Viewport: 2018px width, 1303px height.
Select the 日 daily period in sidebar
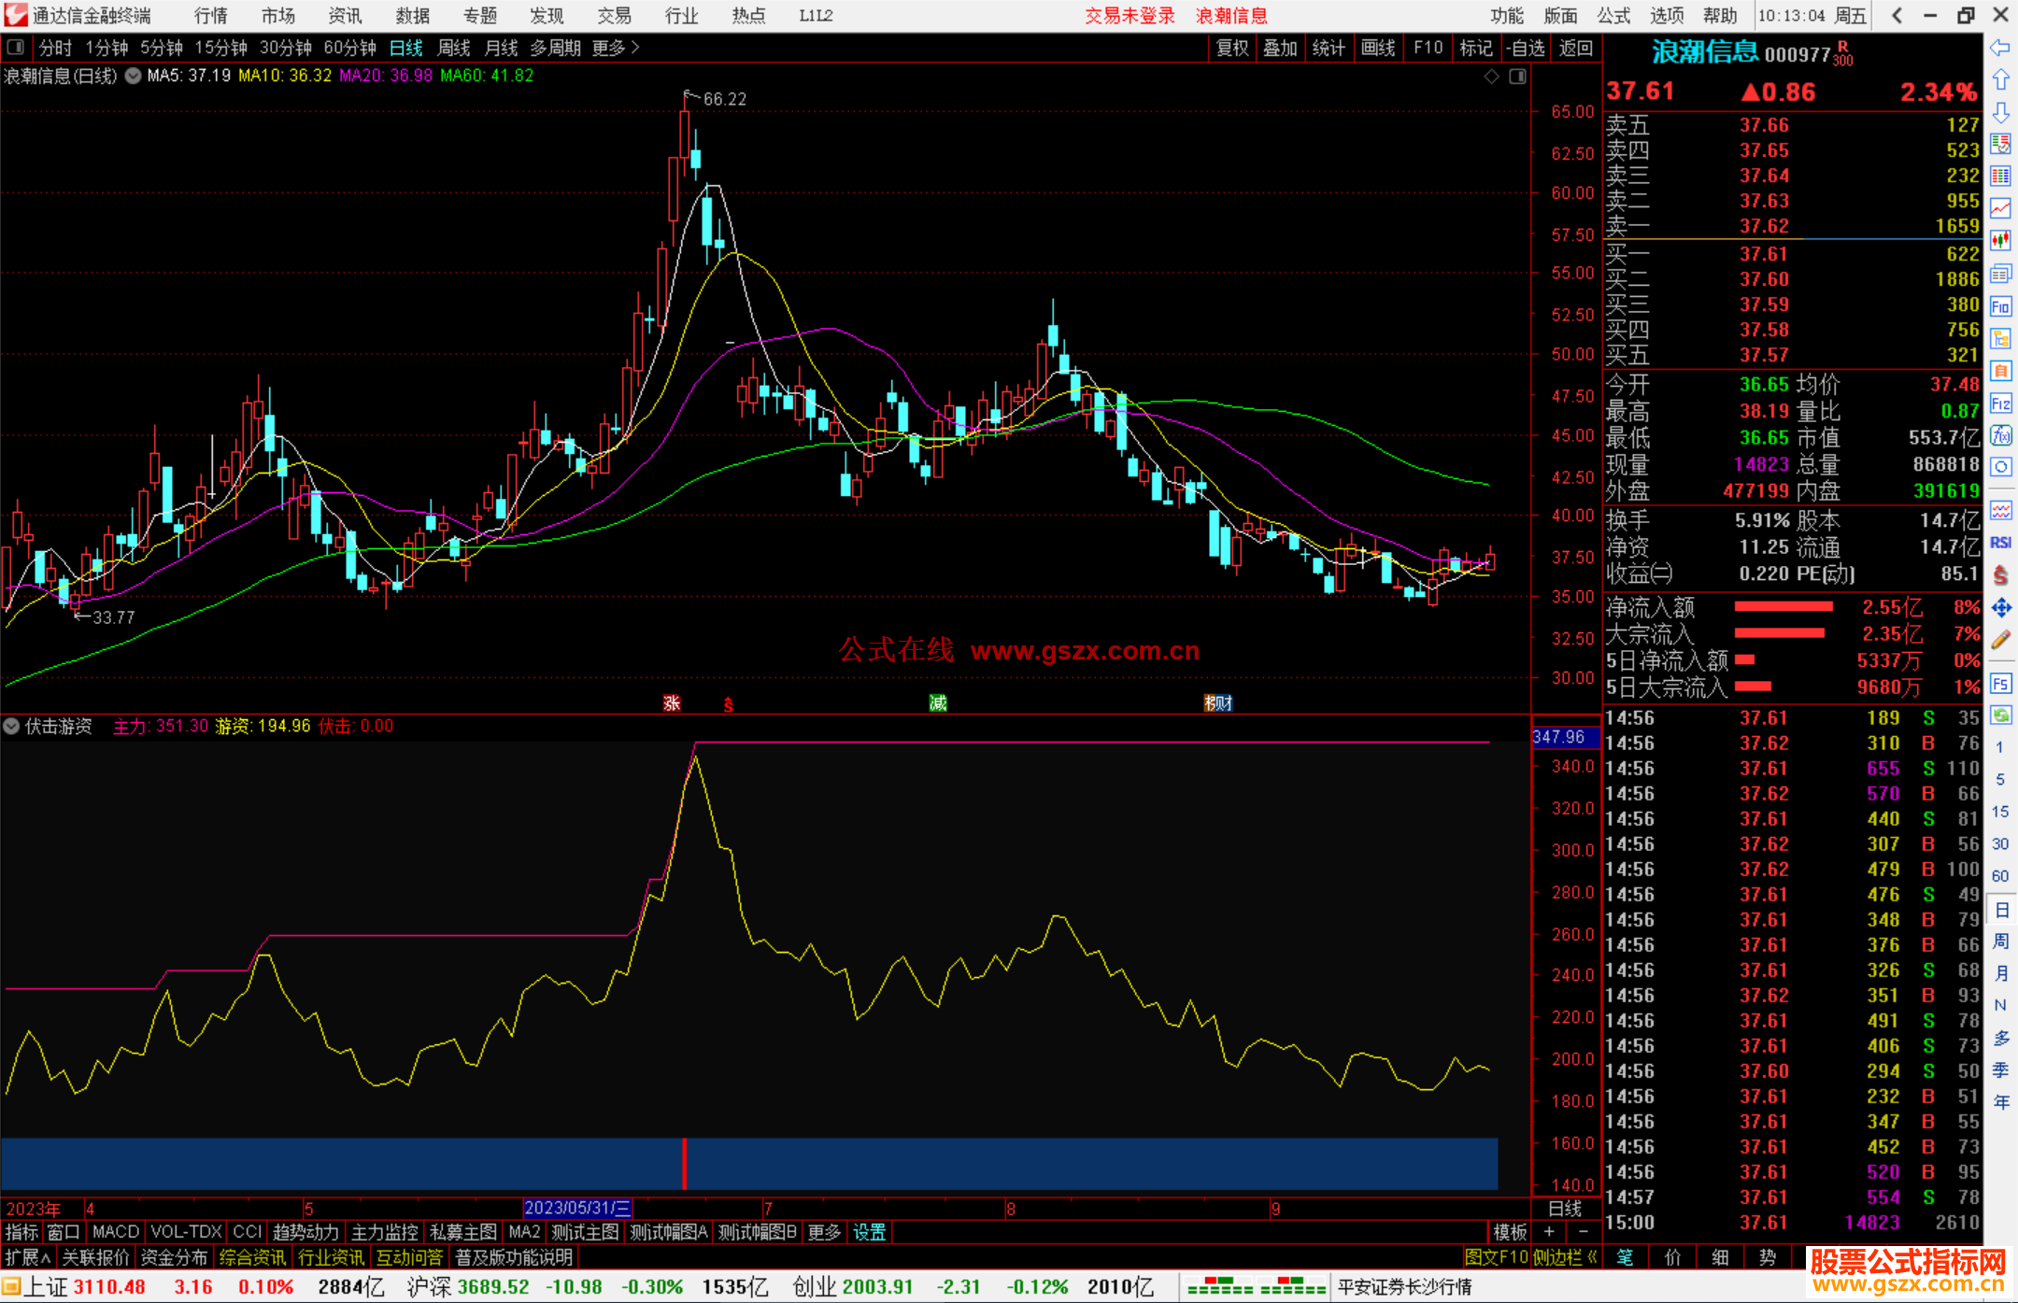tap(2000, 910)
